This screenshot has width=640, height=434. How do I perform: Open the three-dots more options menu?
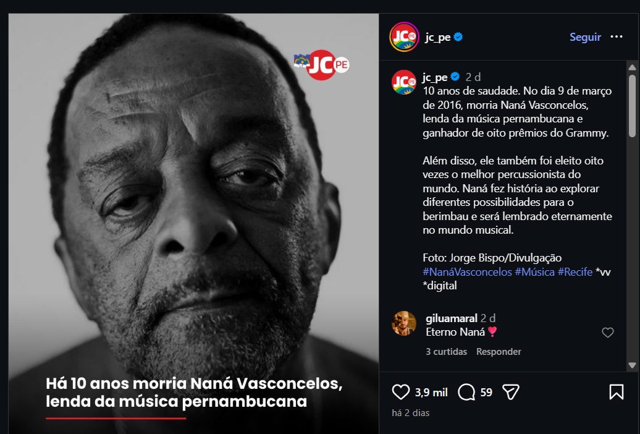pyautogui.click(x=617, y=37)
